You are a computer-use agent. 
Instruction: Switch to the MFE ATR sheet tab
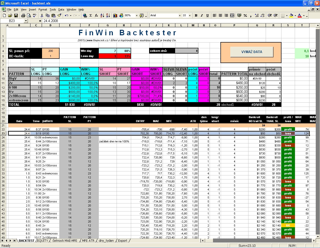point(88,241)
